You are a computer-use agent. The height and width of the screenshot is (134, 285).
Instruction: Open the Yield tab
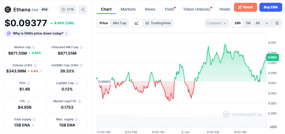(x=169, y=9)
